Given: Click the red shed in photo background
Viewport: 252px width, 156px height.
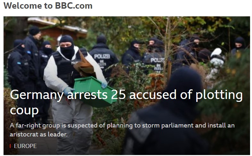Looking at the screenshot, I should pos(56,30).
